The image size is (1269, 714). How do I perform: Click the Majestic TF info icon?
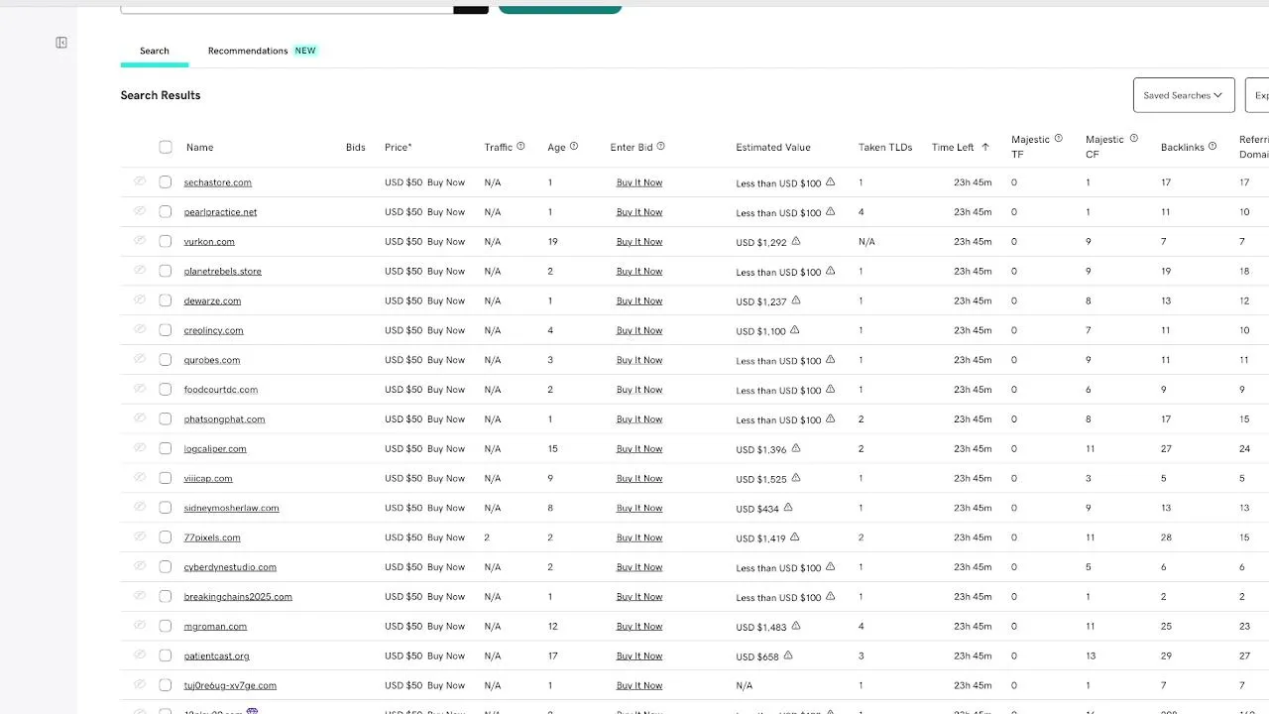[x=1058, y=139]
